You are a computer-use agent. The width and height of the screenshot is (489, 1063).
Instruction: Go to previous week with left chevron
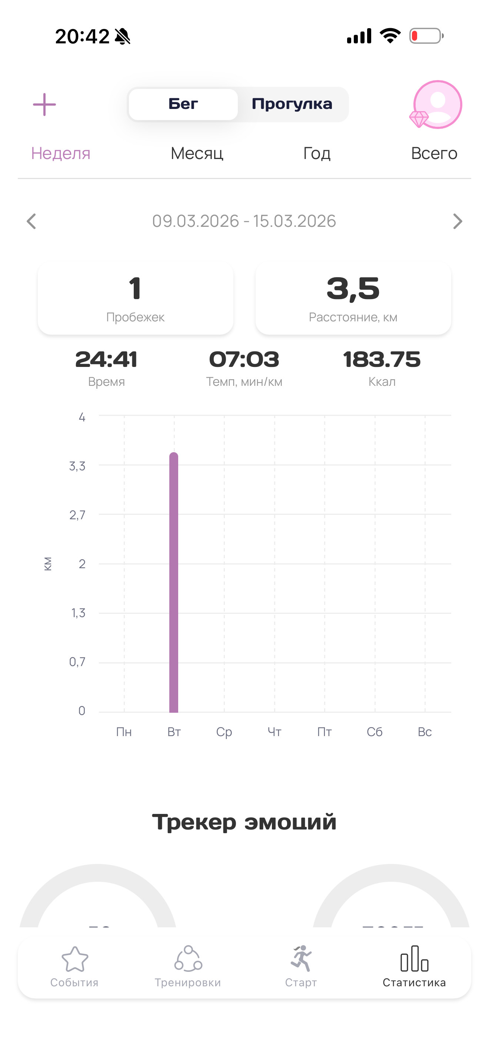coord(31,221)
